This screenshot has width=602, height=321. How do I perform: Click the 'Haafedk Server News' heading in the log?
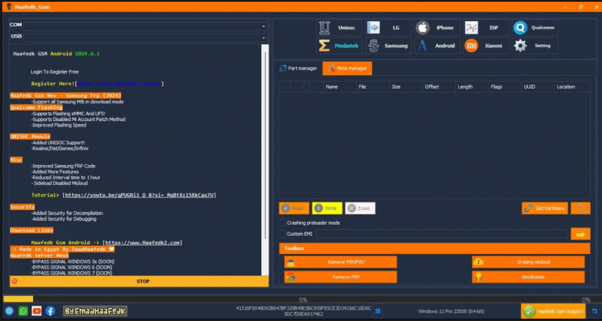[x=39, y=255]
